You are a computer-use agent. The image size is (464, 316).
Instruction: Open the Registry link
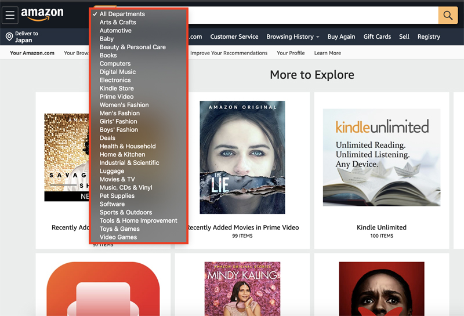(x=429, y=37)
